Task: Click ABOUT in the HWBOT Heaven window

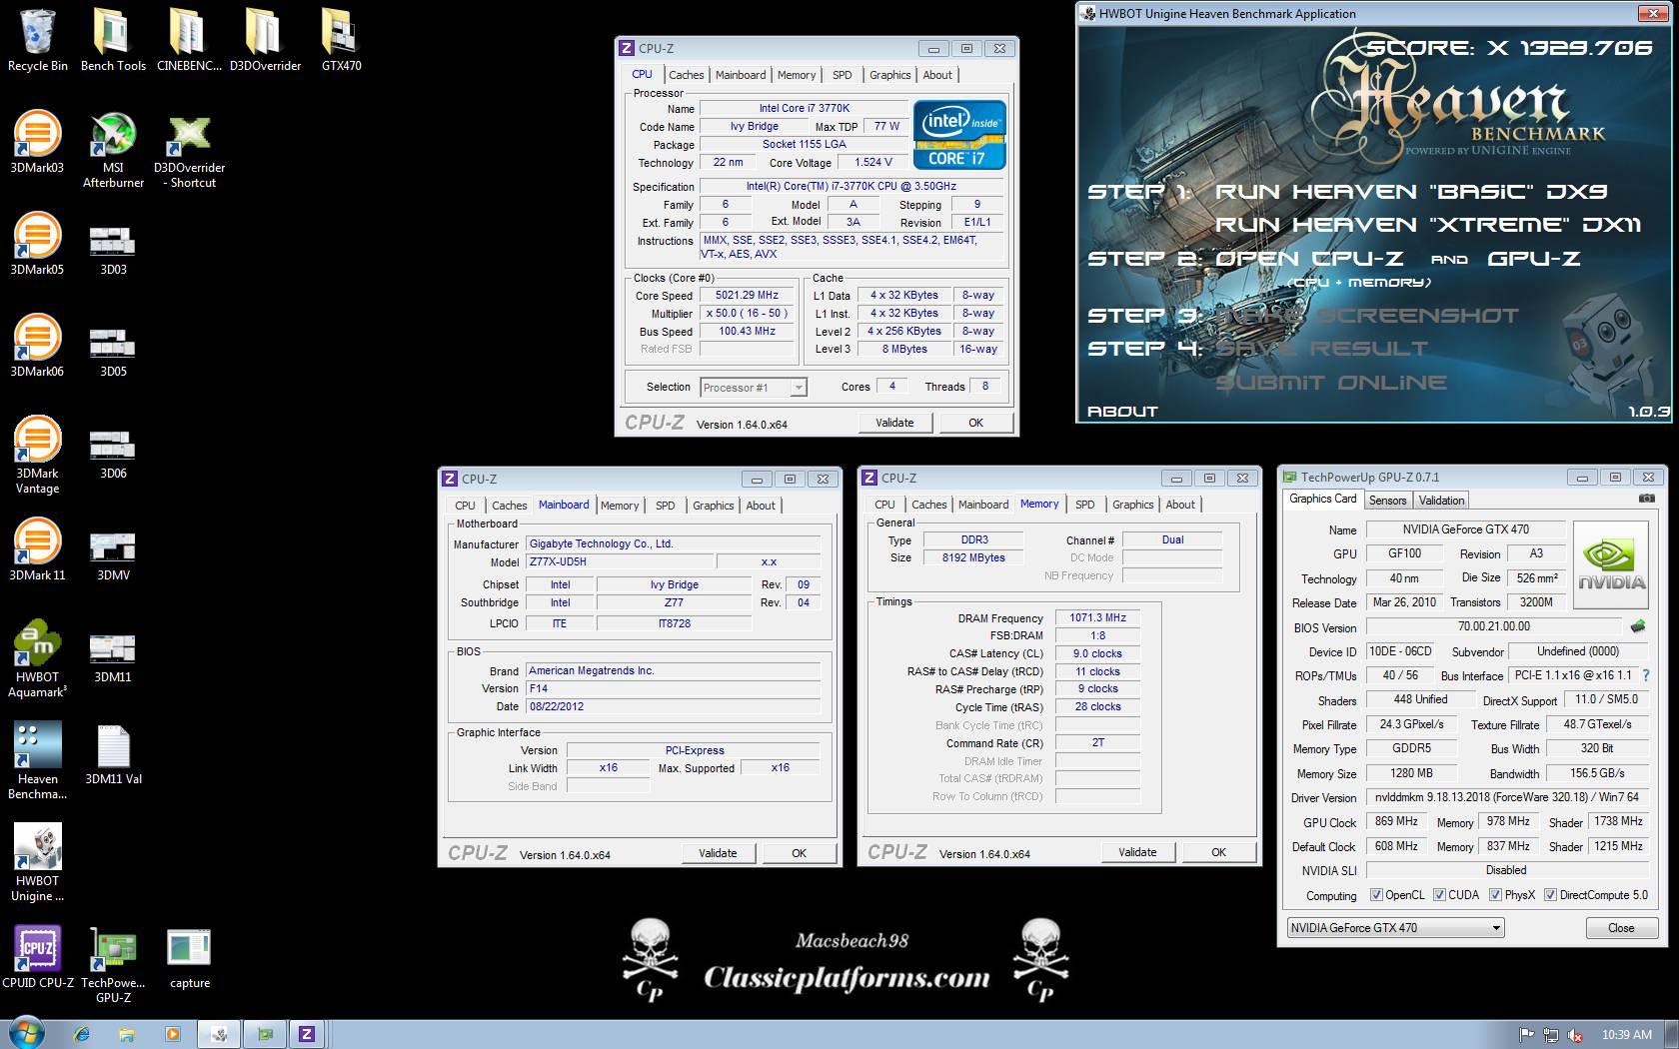Action: click(x=1122, y=412)
